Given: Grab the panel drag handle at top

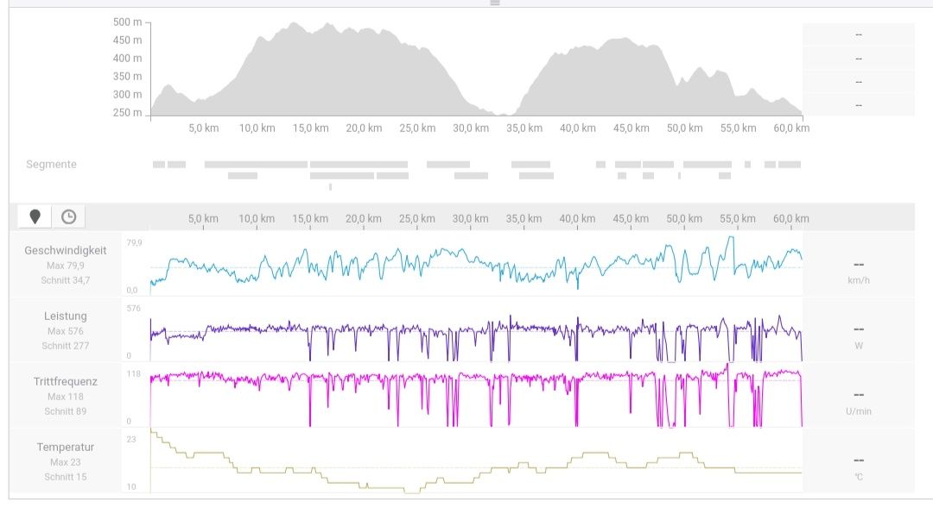Looking at the screenshot, I should pos(494,3).
